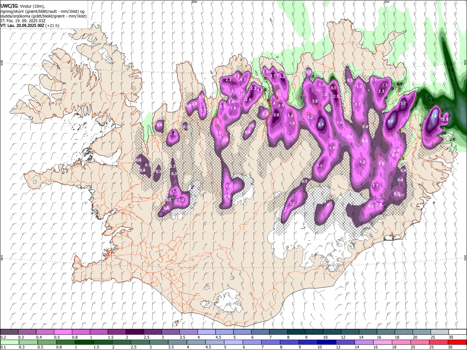
Task: Click the 25 label on the snow scale
Action: [x=432, y=337]
